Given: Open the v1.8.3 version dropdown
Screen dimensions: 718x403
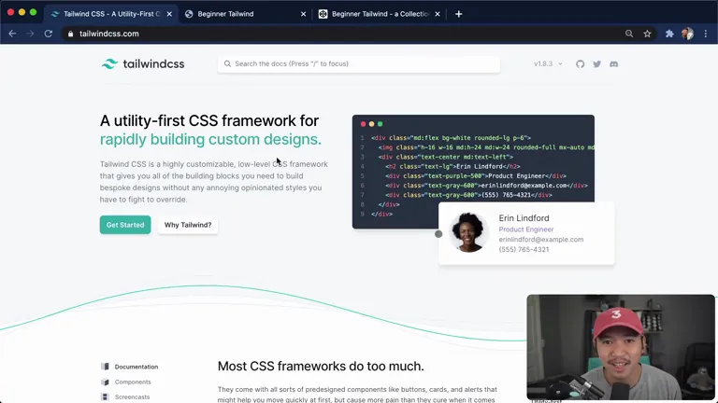Looking at the screenshot, I should coord(548,64).
